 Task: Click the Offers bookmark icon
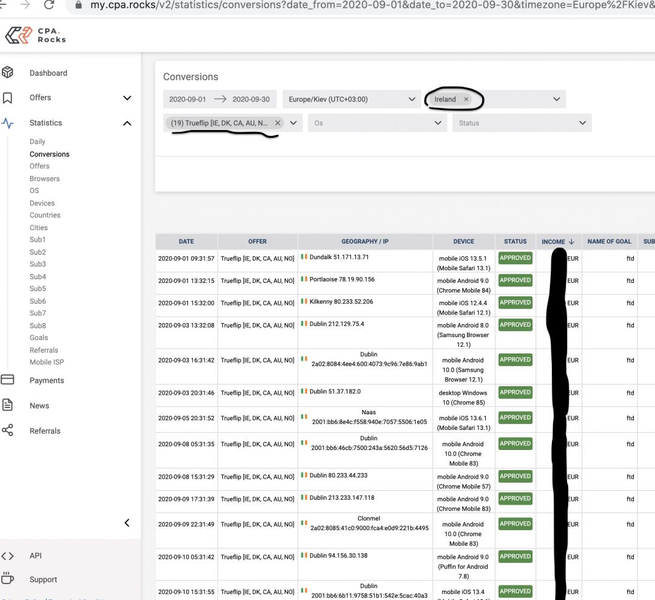(7, 98)
